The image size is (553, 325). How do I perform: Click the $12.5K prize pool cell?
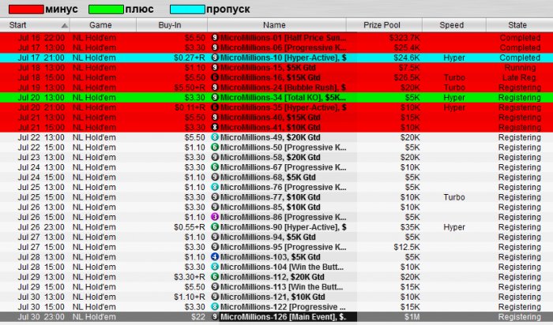coord(407,247)
